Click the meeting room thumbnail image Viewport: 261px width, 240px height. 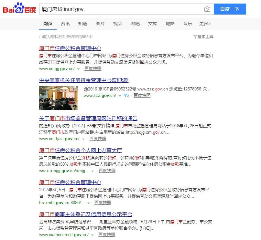click(x=59, y=98)
